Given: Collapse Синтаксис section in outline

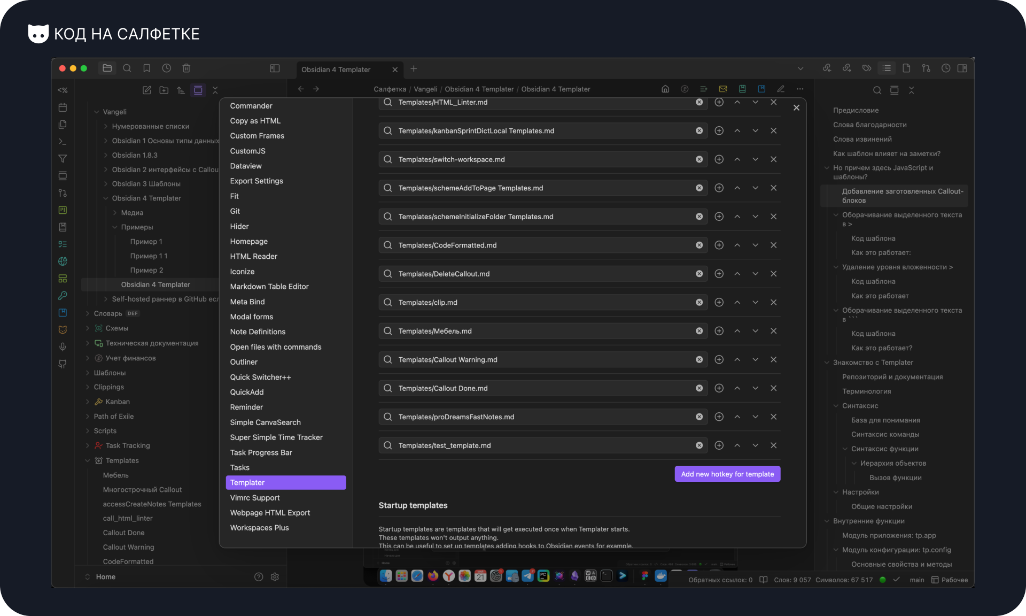Looking at the screenshot, I should (x=836, y=406).
